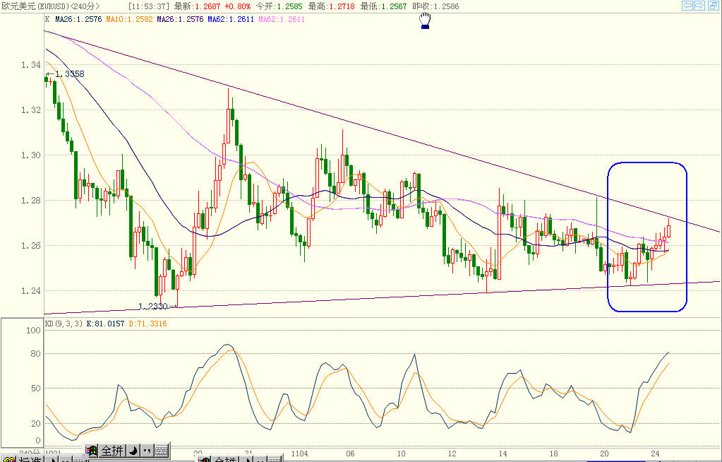Screen dimensions: 722x462
Task: Click the 1.28 price axis label
Action: tap(31, 201)
